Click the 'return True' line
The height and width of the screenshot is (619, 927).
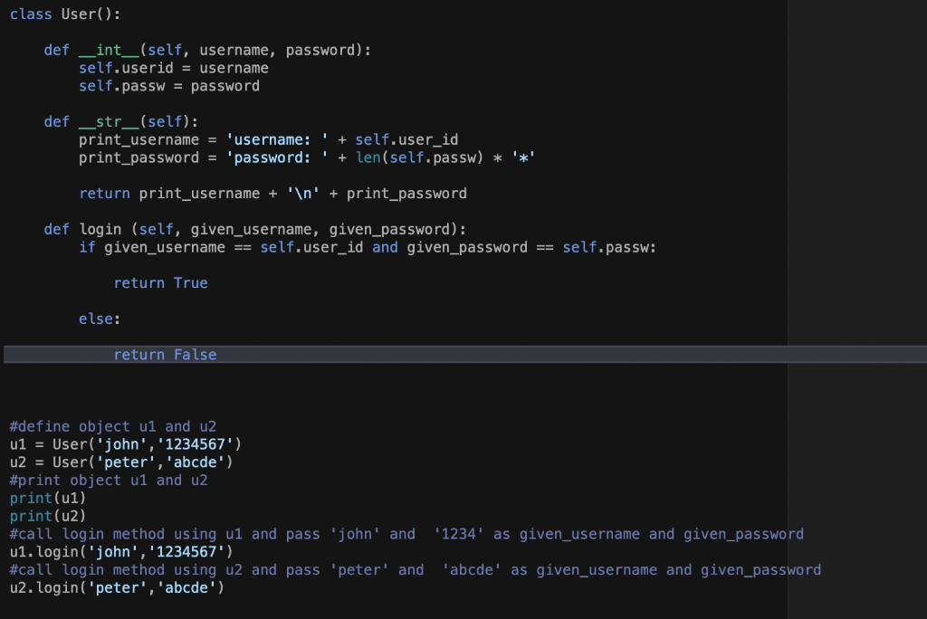click(161, 283)
